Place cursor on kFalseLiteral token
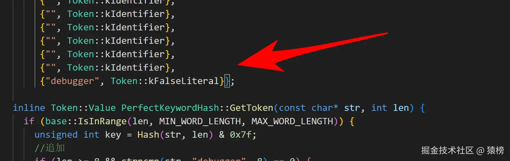The image size is (510, 161). [184, 81]
